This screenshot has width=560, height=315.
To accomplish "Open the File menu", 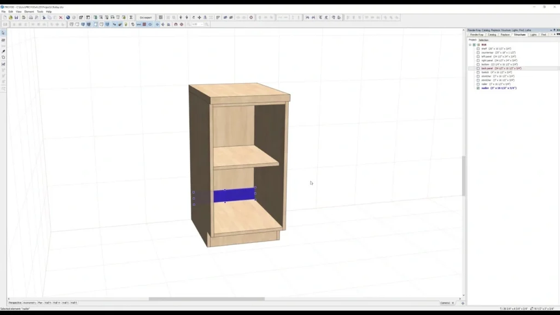I will (4, 11).
